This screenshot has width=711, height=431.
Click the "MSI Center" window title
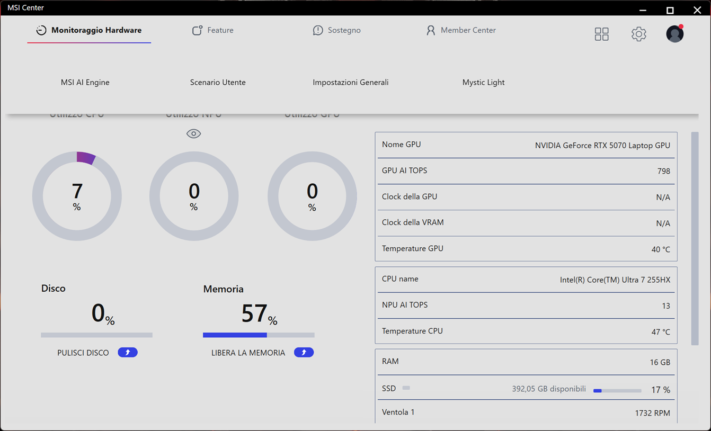25,7
